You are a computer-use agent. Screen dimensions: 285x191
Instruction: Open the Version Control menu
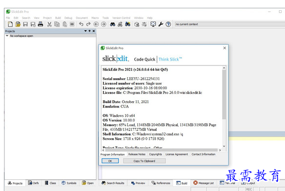[121, 18]
